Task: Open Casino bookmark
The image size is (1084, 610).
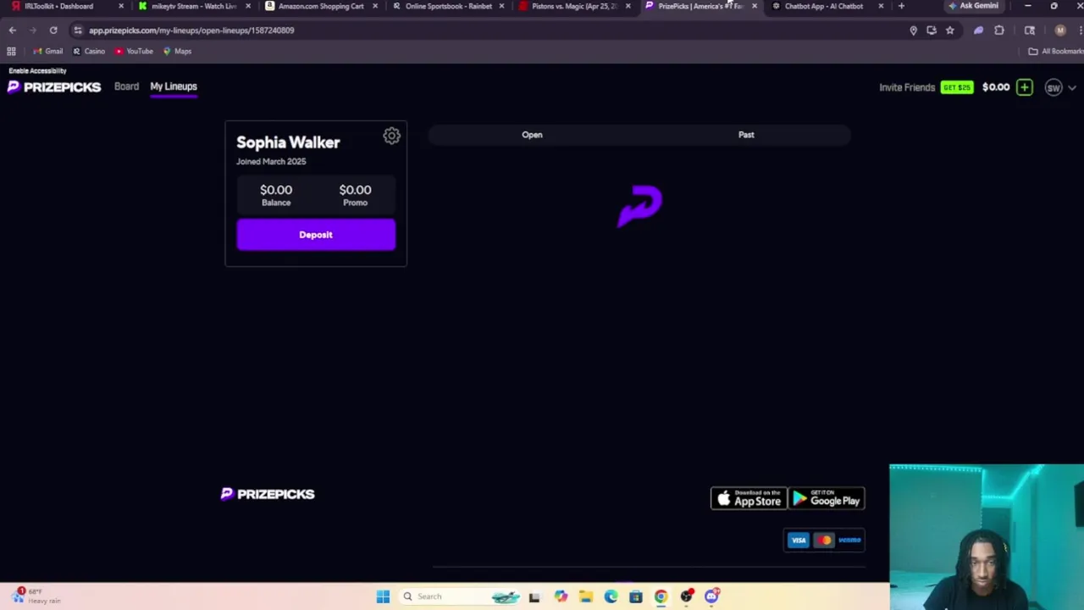Action: click(89, 52)
